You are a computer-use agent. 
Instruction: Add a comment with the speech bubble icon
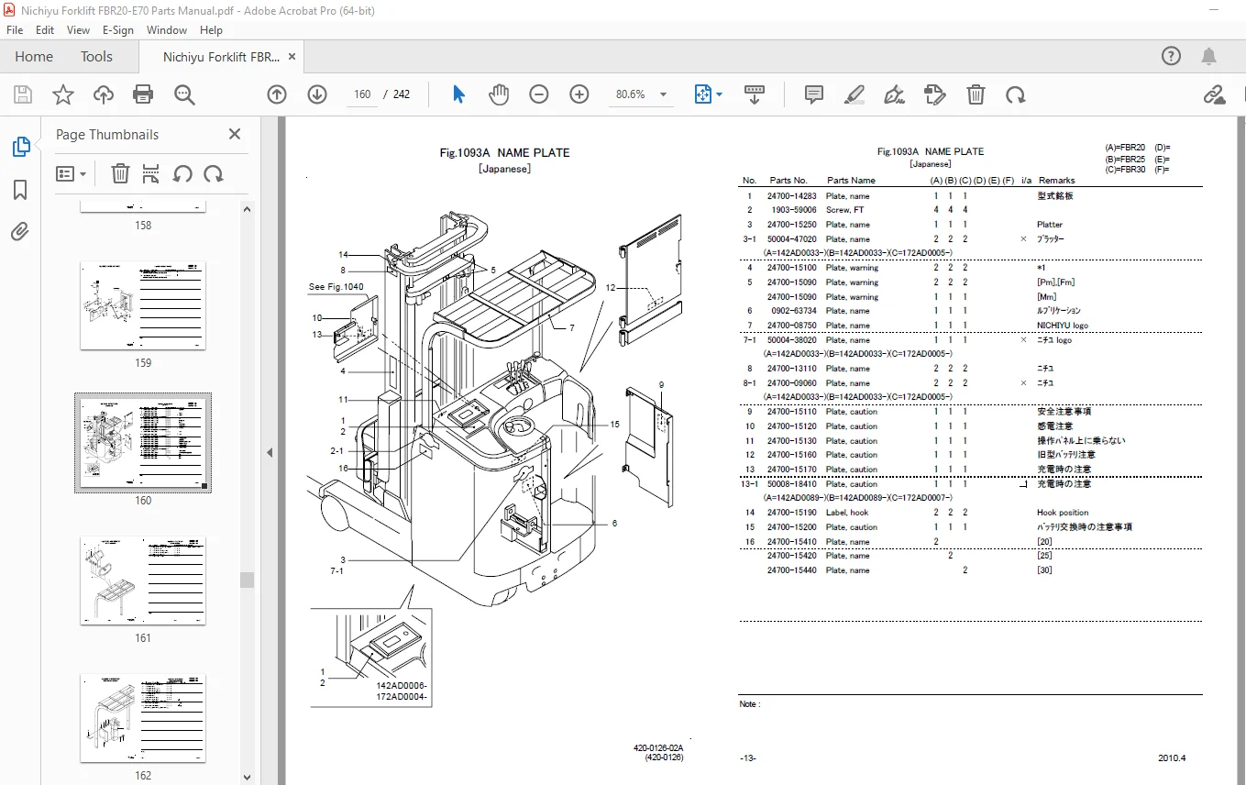point(813,94)
